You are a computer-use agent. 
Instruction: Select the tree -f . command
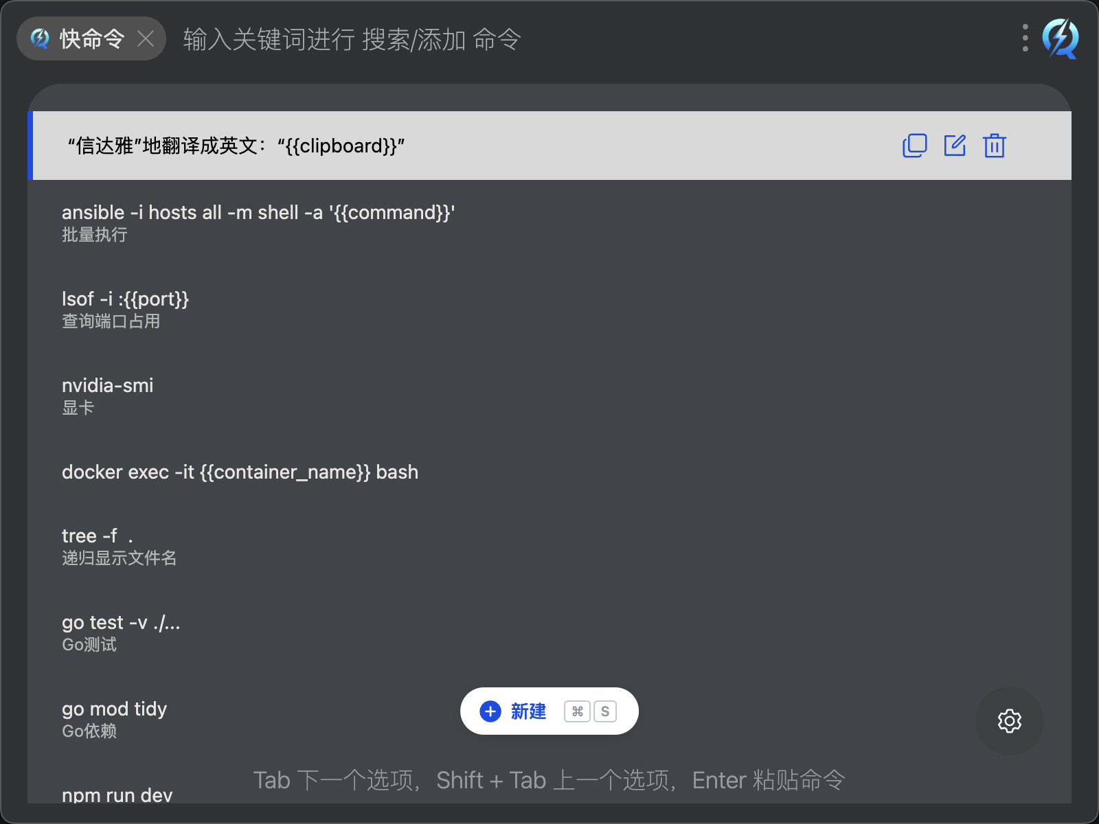point(549,547)
